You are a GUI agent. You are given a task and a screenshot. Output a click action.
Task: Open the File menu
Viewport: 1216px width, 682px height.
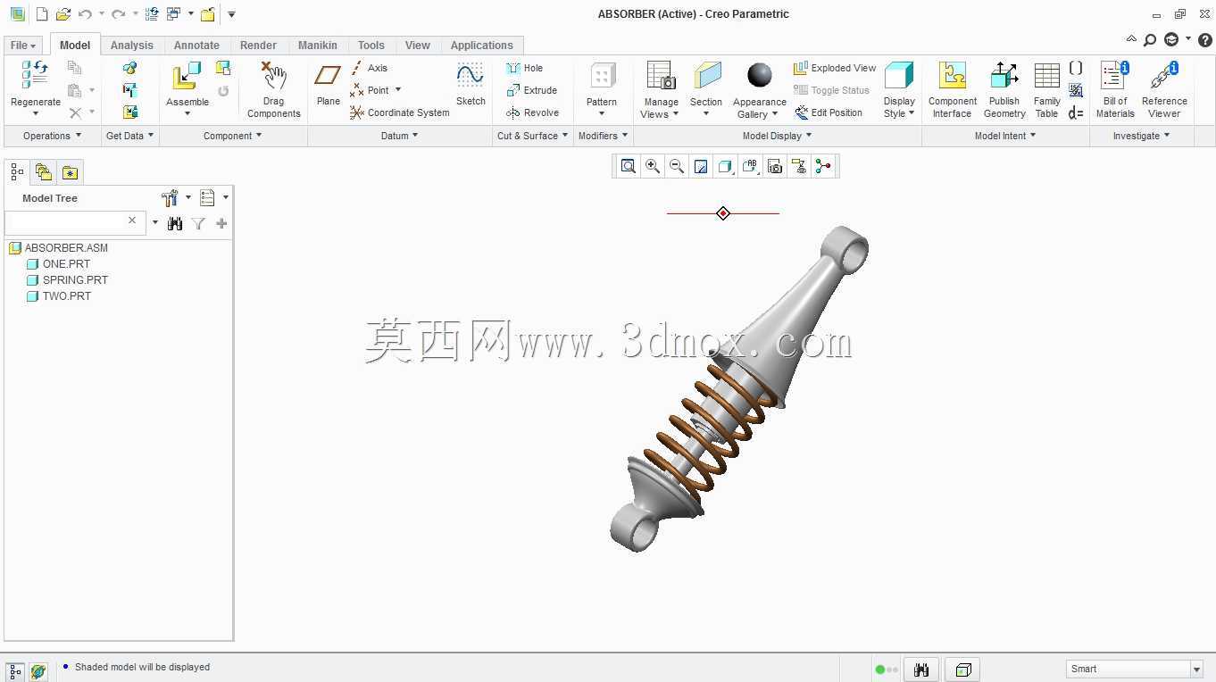coord(23,46)
